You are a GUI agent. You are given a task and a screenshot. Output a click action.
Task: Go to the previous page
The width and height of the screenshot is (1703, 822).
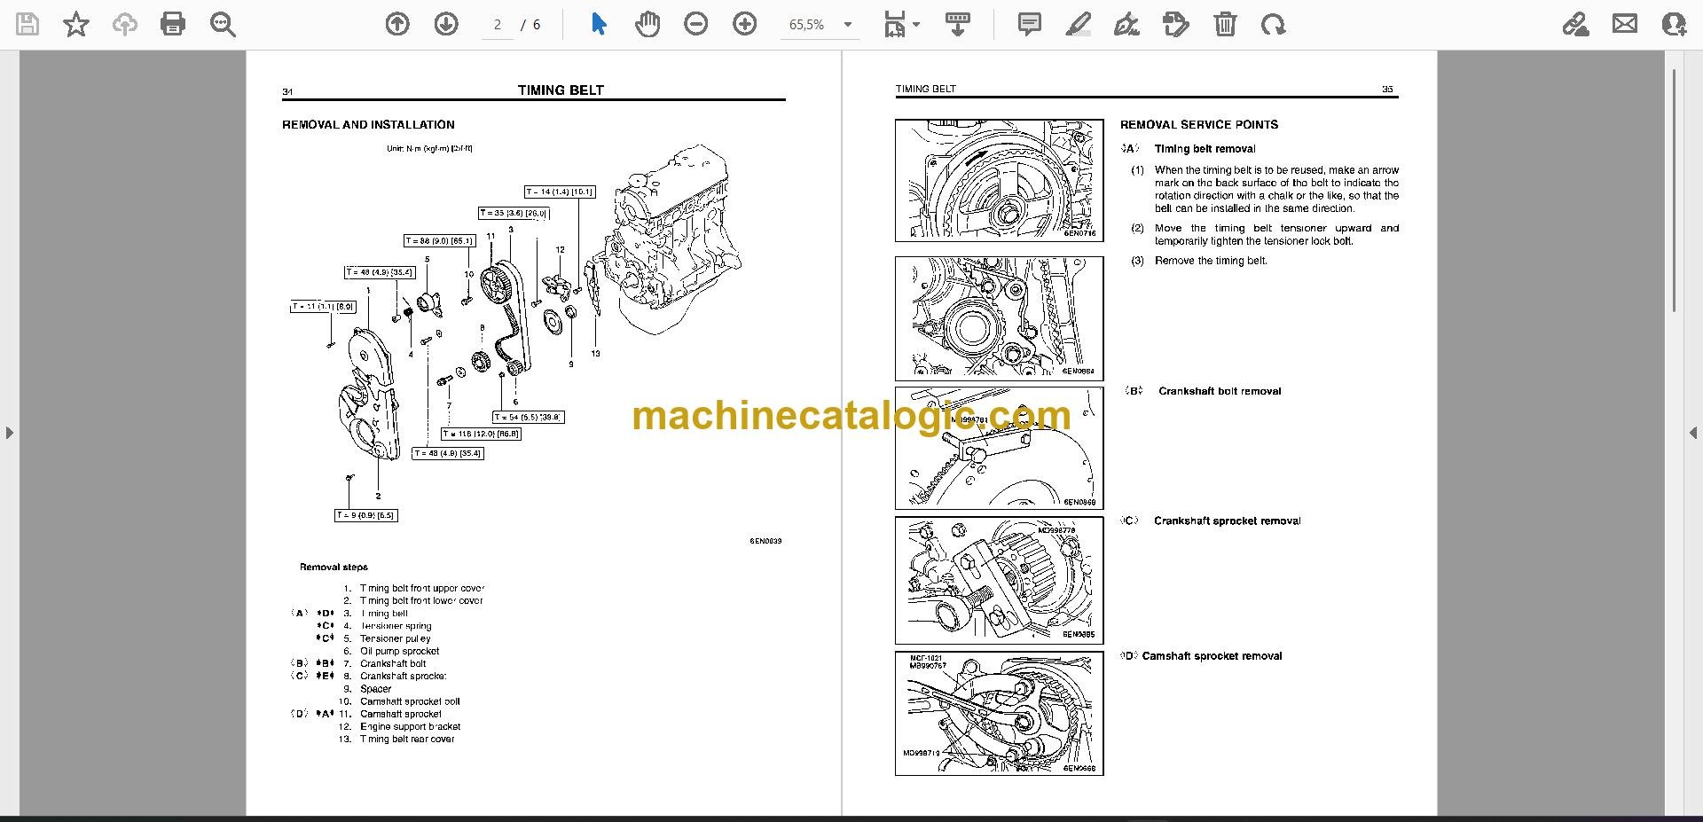point(397,25)
